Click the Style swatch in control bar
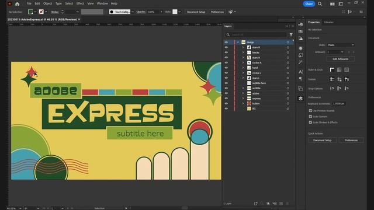374x210 pixels. [x=175, y=12]
